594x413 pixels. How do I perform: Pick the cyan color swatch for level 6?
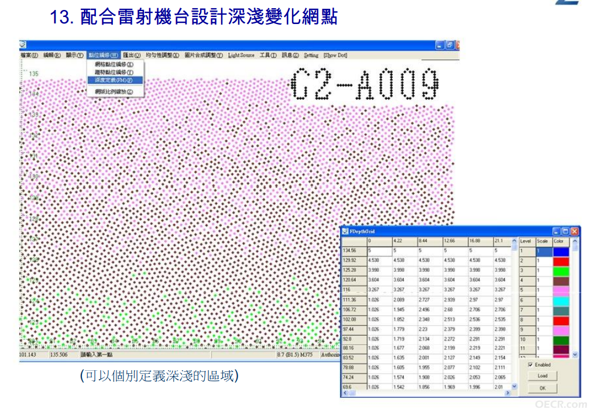point(561,301)
